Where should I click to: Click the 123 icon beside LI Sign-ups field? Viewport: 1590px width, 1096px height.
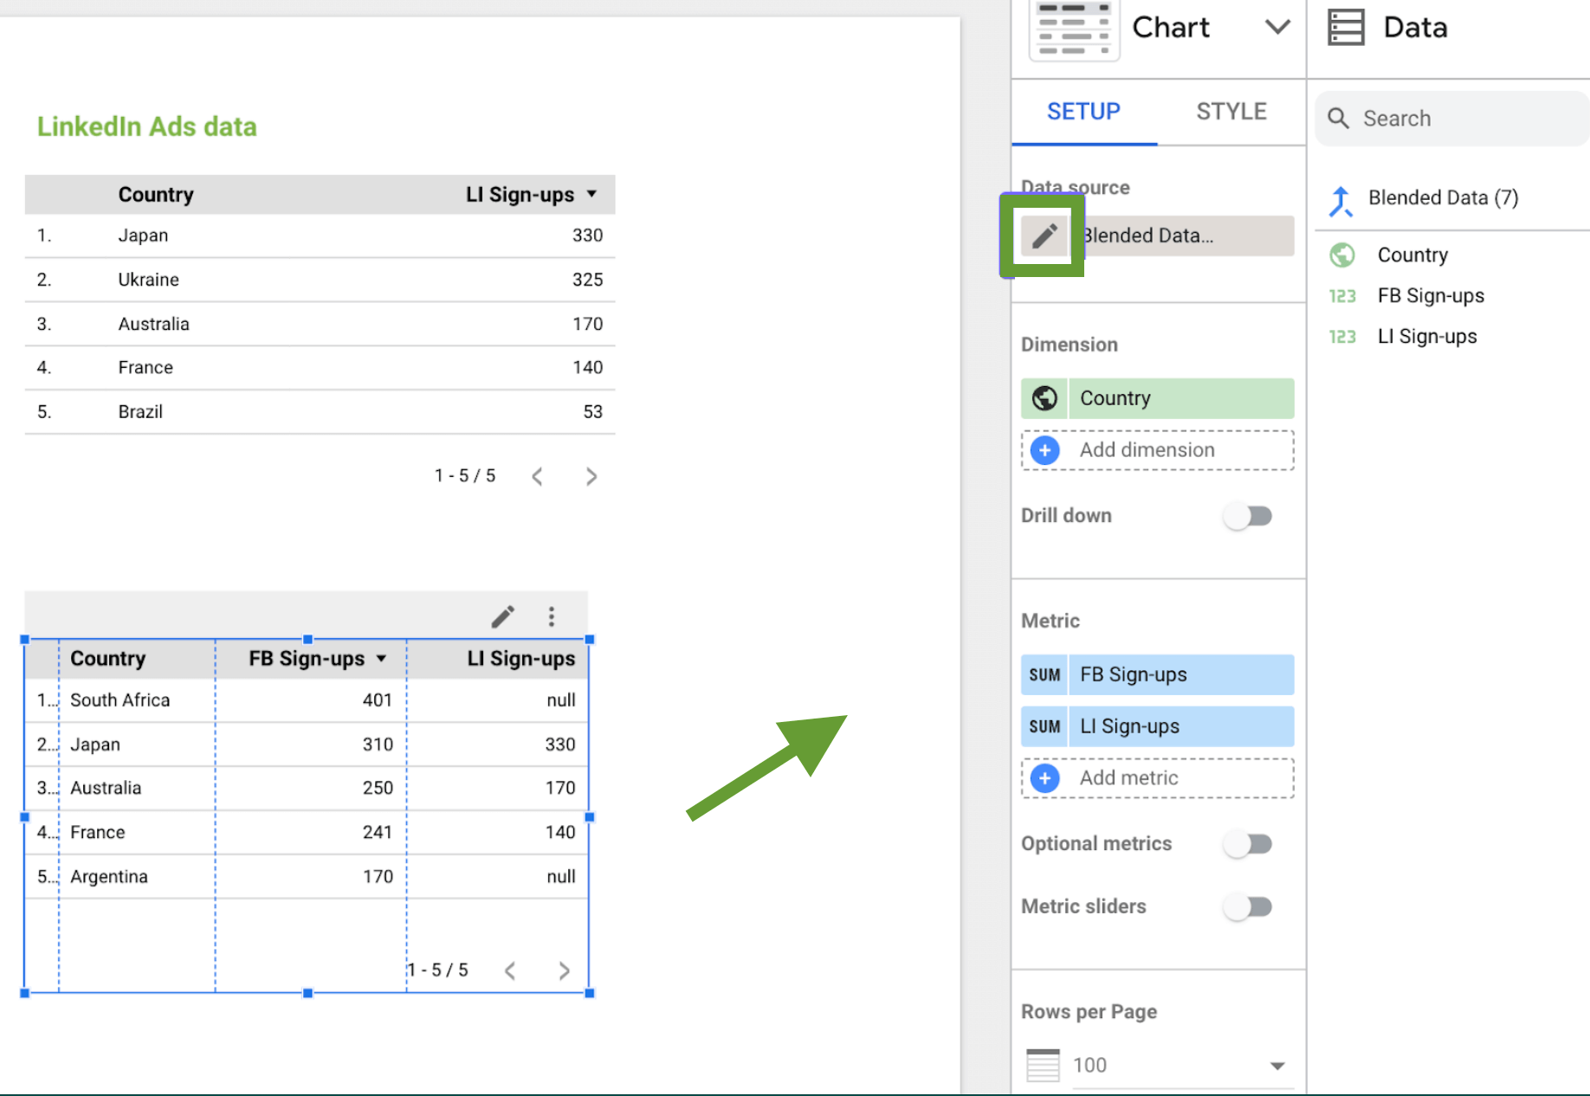pos(1342,337)
